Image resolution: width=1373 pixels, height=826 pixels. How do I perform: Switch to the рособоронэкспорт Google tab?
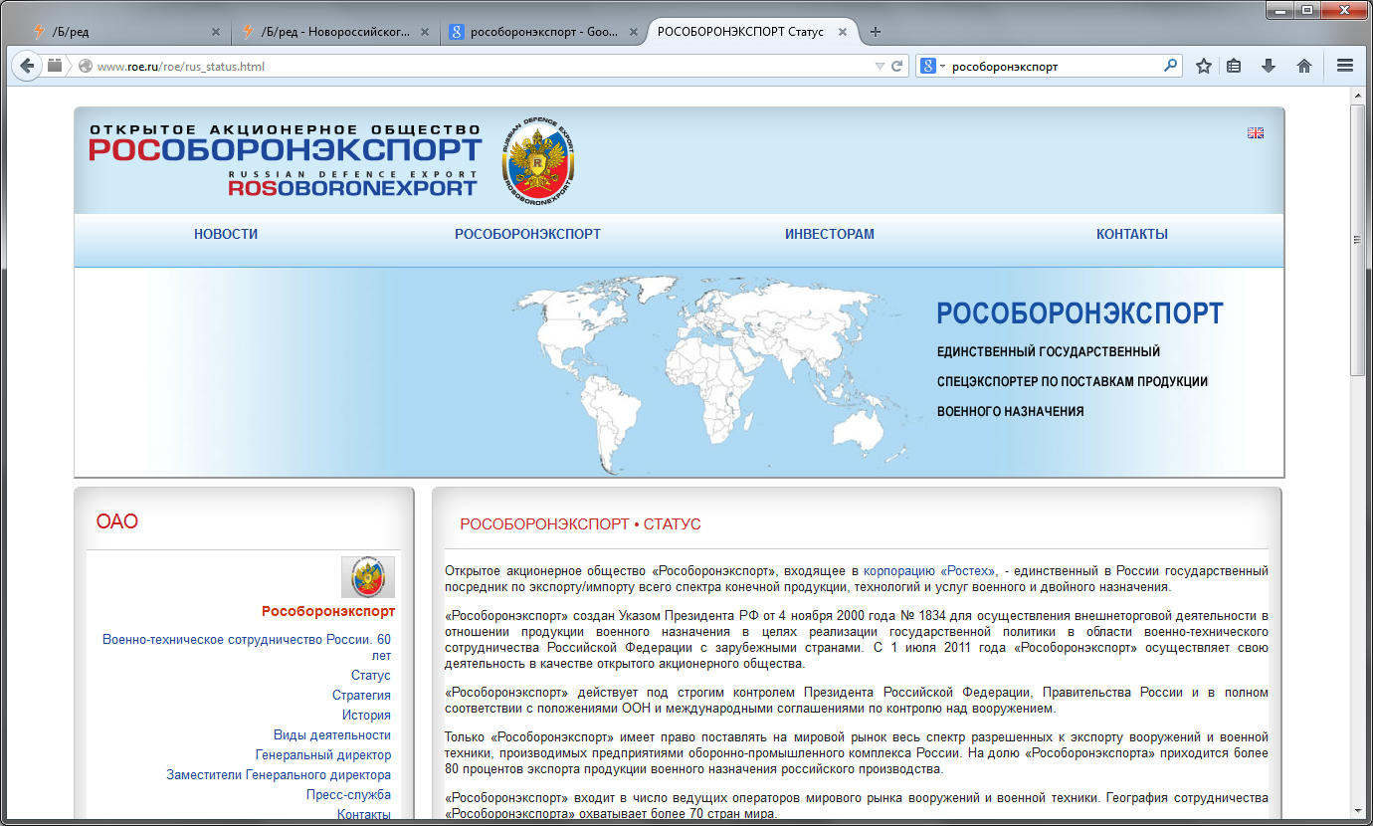pyautogui.click(x=542, y=32)
